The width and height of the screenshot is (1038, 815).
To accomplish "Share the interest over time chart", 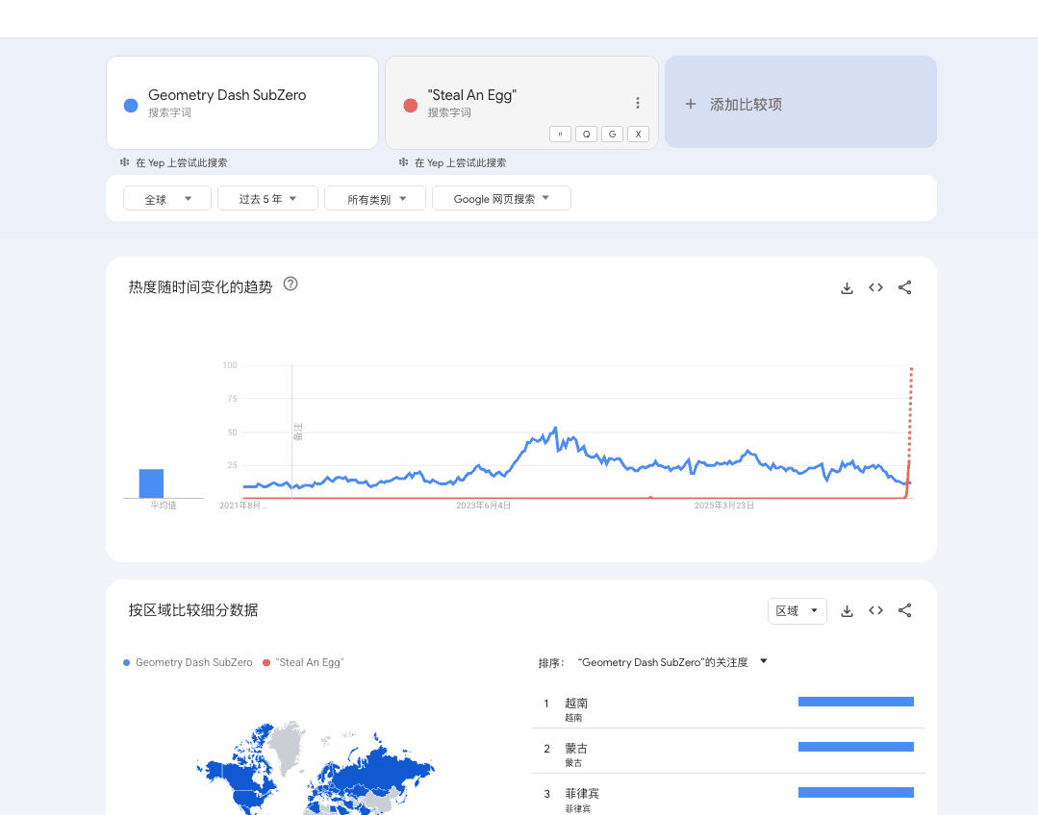I will tap(905, 287).
